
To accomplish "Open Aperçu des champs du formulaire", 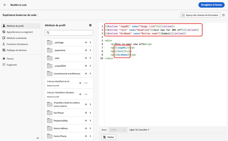I will pyautogui.click(x=200, y=15).
